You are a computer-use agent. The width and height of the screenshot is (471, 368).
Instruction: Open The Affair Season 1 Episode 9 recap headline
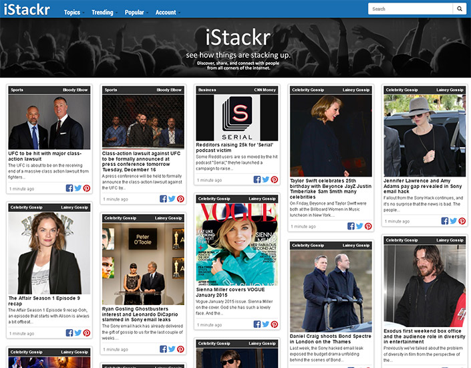pyautogui.click(x=44, y=301)
